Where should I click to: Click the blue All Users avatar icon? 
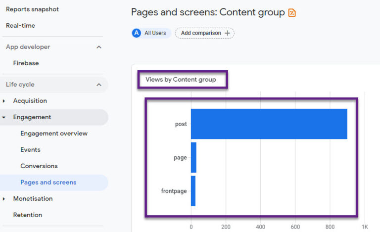(x=137, y=33)
